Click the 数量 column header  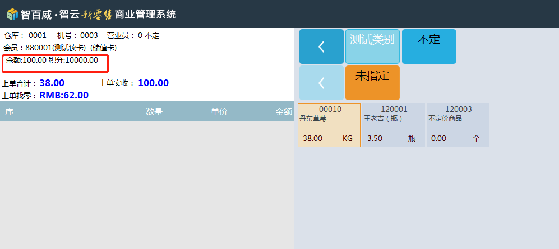pos(154,112)
